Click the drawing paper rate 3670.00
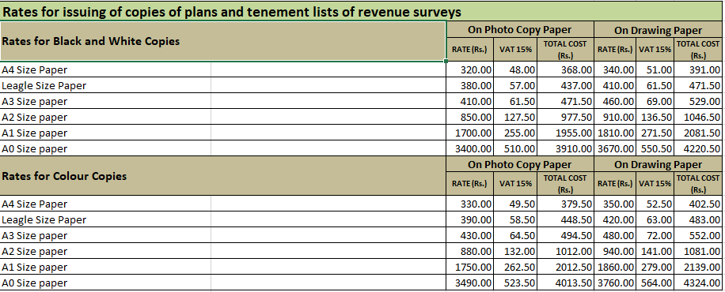Screen dimensions: 725x292 pyautogui.click(x=615, y=148)
